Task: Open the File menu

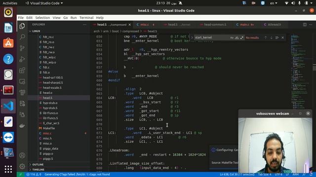Action: tap(21, 18)
